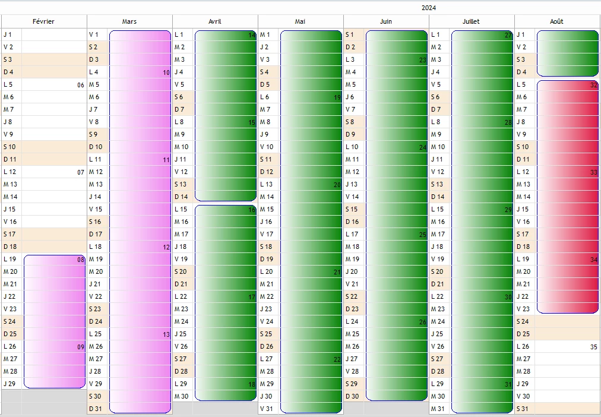
Task: Click day S 1 in Juin
Action: click(350, 35)
